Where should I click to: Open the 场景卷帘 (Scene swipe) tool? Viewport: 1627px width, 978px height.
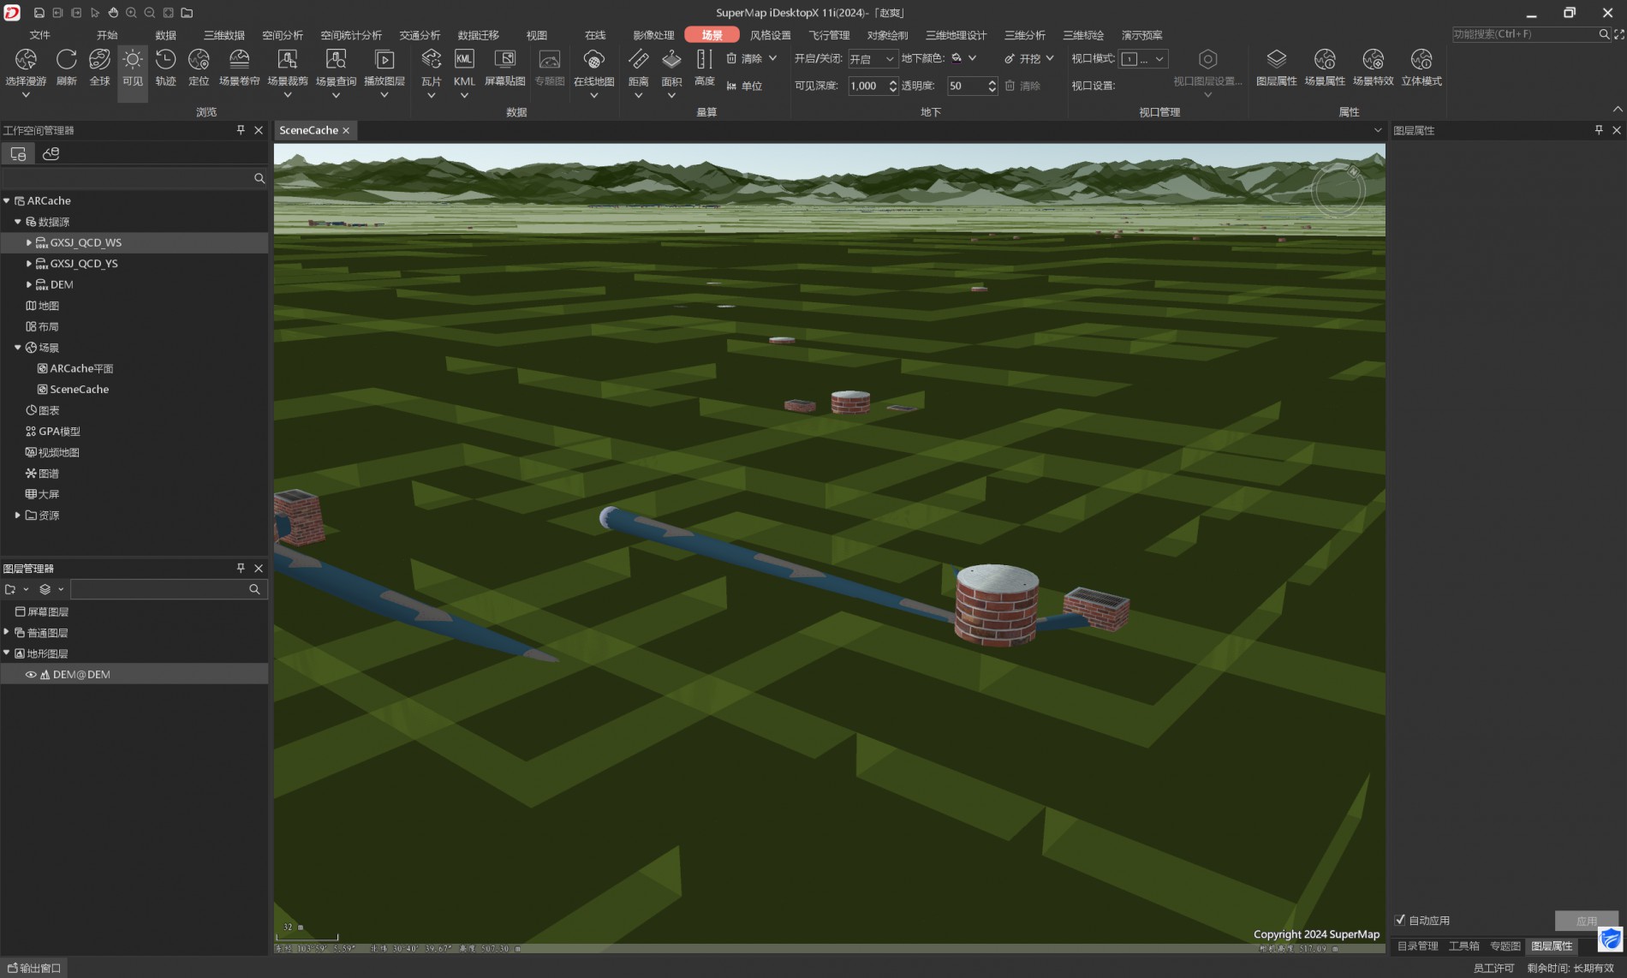tap(239, 67)
